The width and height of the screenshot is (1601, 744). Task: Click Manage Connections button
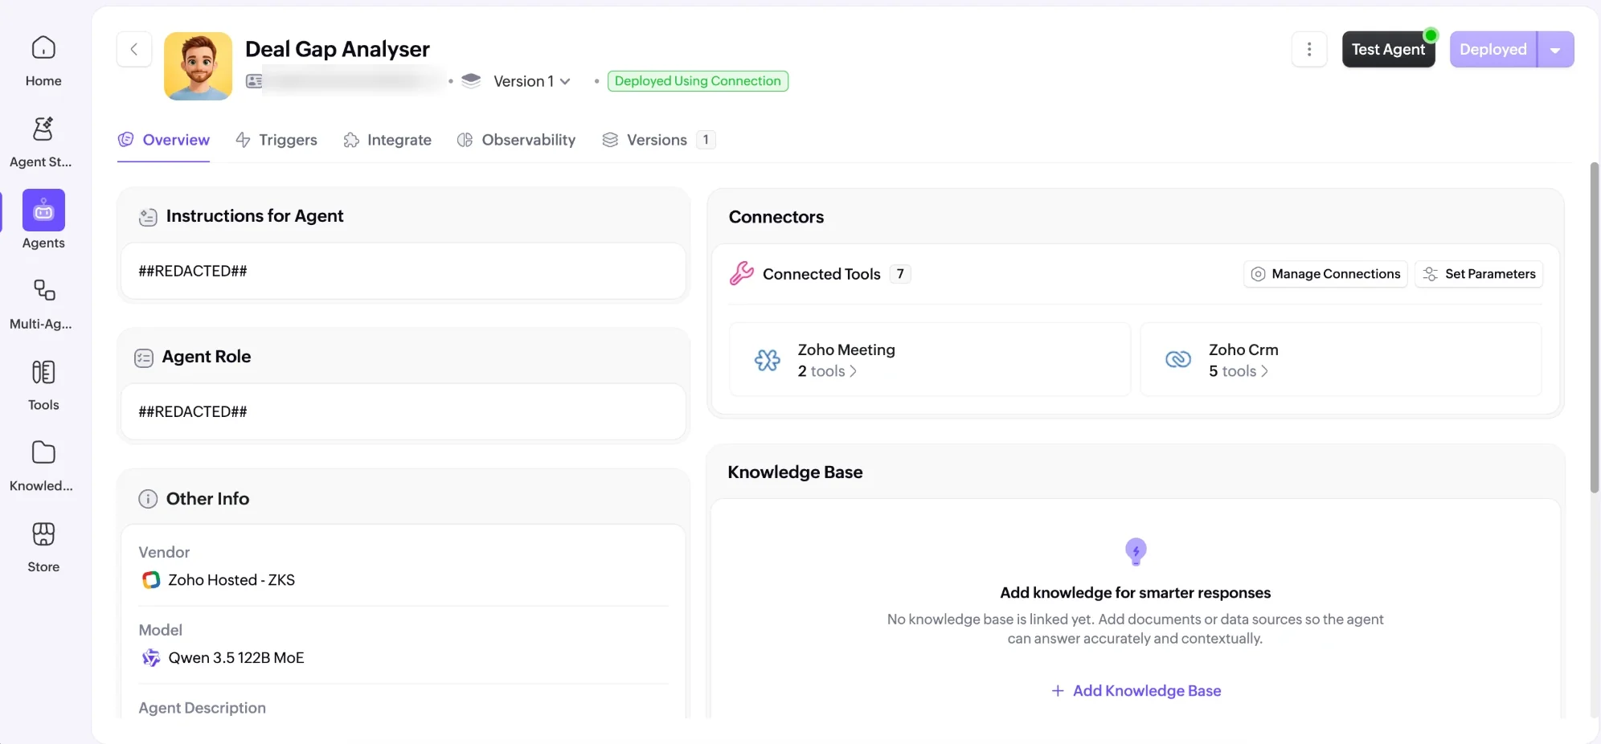[1325, 274]
